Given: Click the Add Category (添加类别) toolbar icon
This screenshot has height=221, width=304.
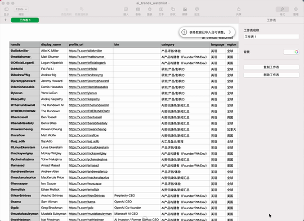Looking at the screenshot, I should click(66, 10).
